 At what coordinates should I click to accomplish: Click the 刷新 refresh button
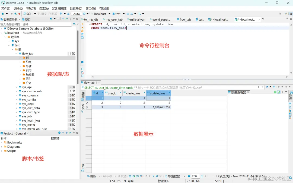(92, 176)
